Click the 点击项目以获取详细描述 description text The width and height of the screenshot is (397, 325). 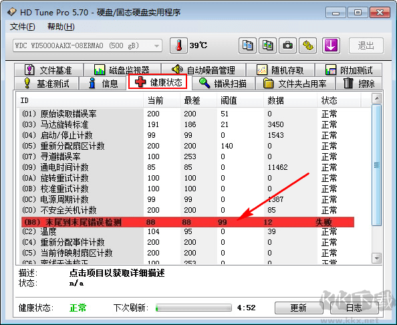(x=117, y=273)
